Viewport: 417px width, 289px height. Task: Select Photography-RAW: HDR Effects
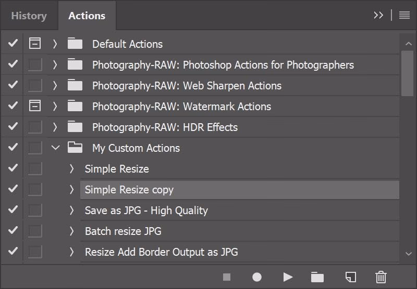165,127
